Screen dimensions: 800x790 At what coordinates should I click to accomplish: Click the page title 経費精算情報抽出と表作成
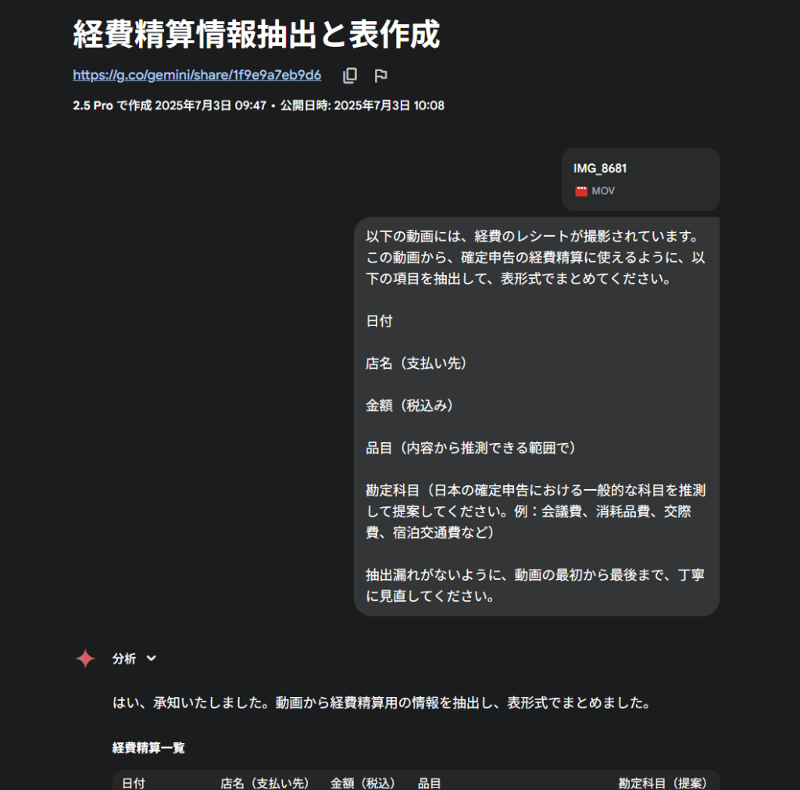(256, 34)
